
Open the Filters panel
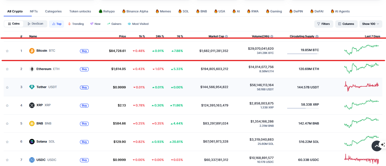324,24
